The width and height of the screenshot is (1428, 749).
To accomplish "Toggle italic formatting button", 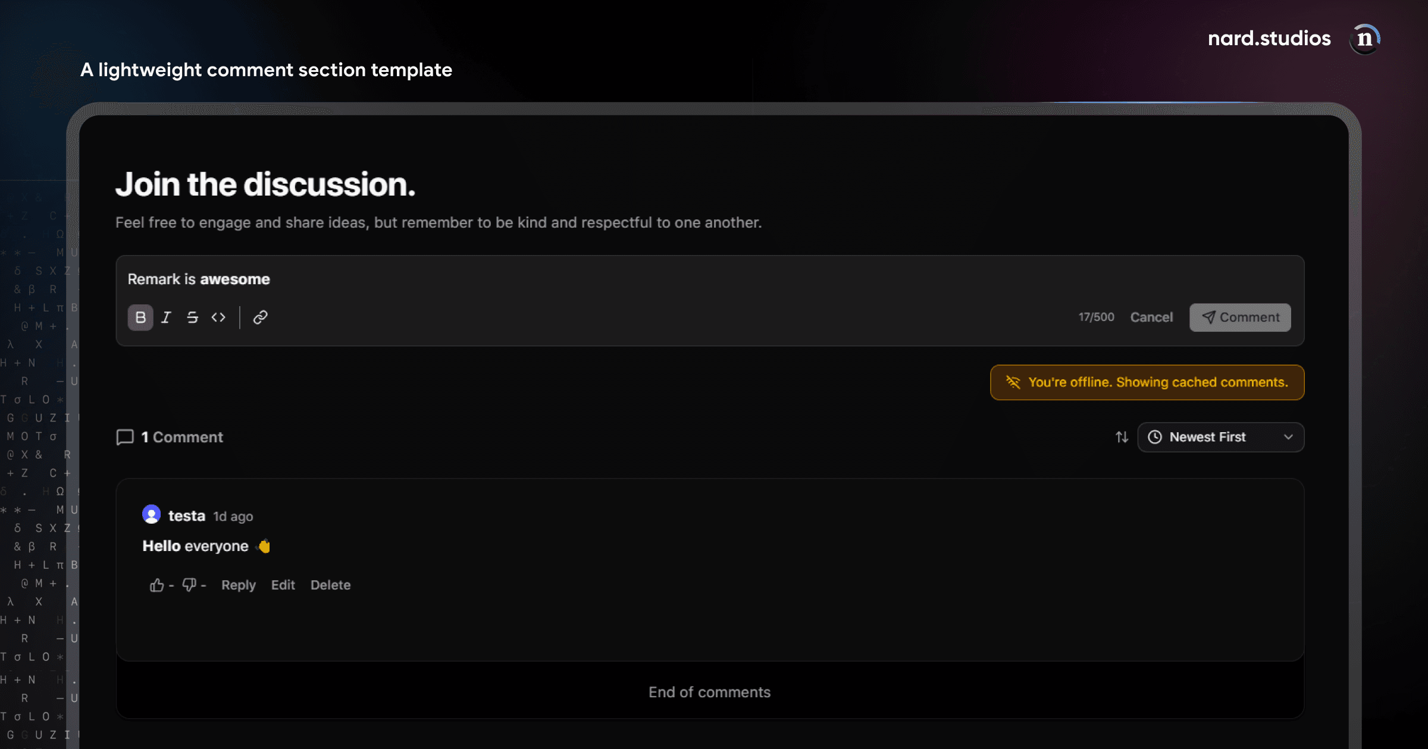I will click(167, 317).
